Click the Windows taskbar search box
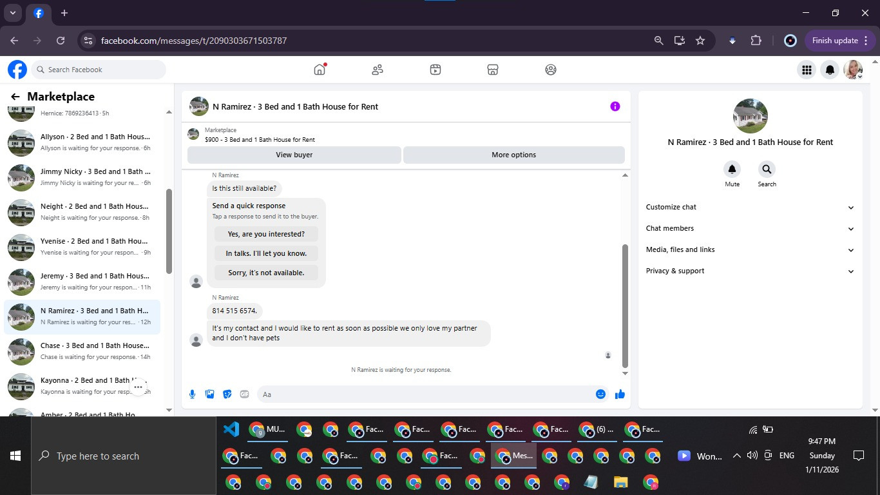This screenshot has width=880, height=495. pyautogui.click(x=124, y=456)
